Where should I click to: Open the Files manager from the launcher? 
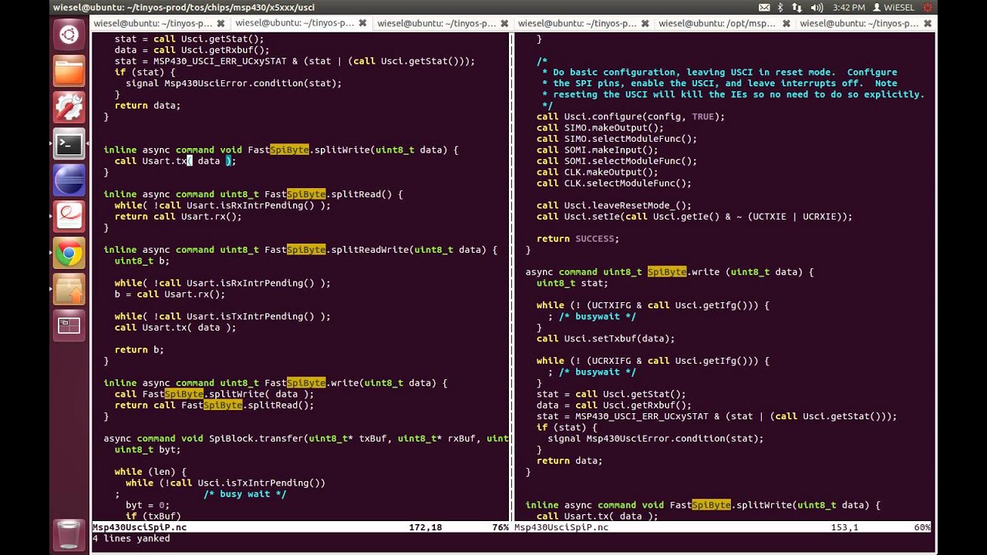[69, 71]
